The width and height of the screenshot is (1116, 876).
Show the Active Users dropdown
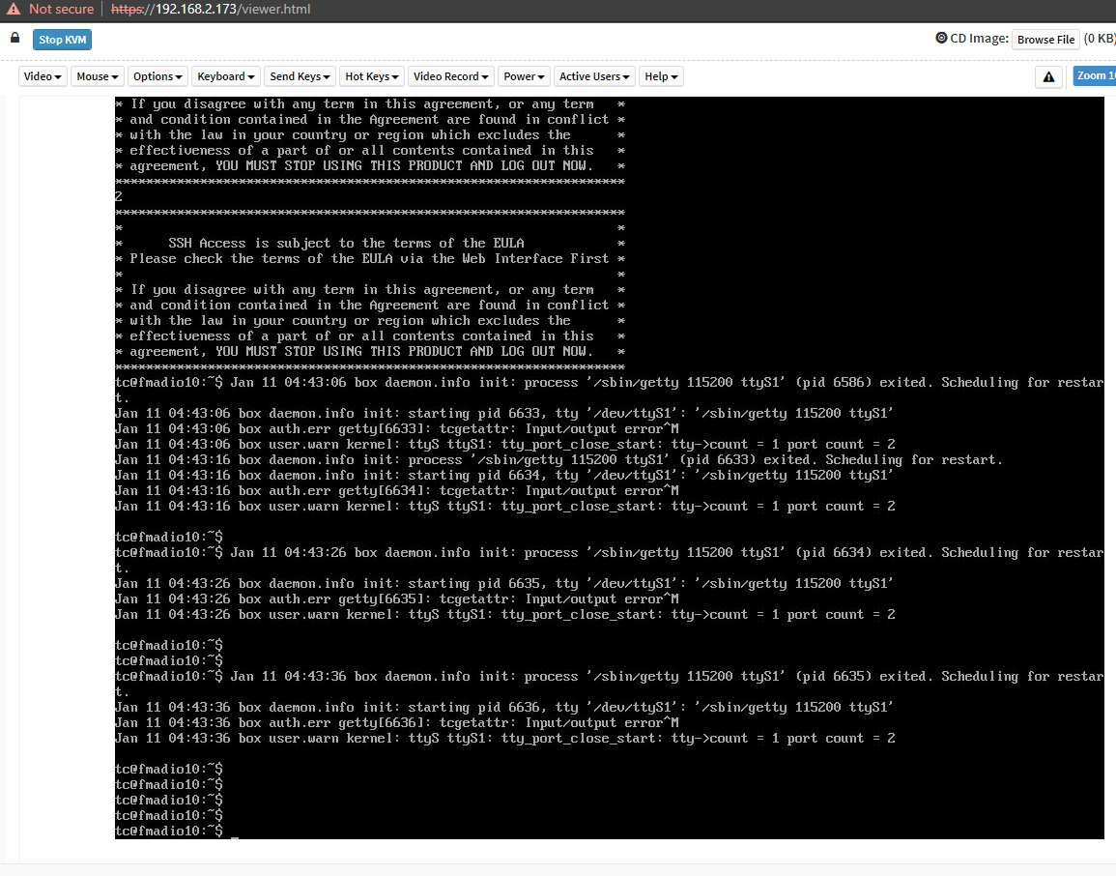click(x=594, y=76)
